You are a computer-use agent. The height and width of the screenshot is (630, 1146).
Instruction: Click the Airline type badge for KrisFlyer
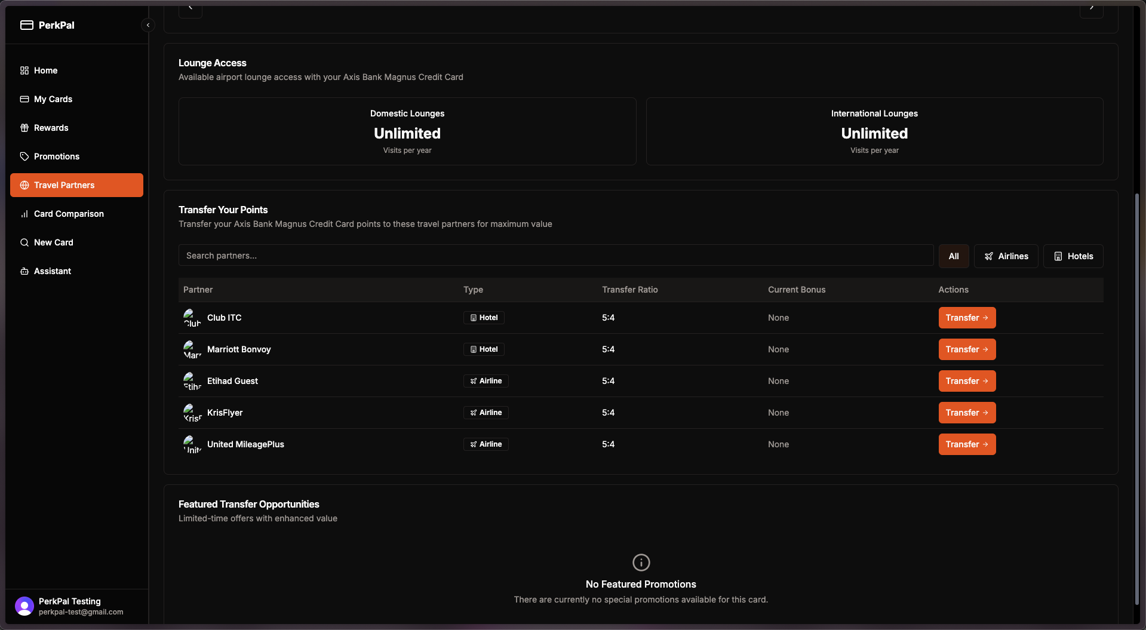point(486,413)
